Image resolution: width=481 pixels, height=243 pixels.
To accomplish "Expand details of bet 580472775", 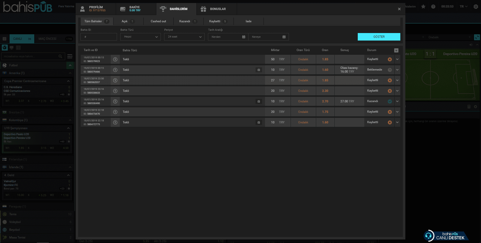I will pos(397,122).
